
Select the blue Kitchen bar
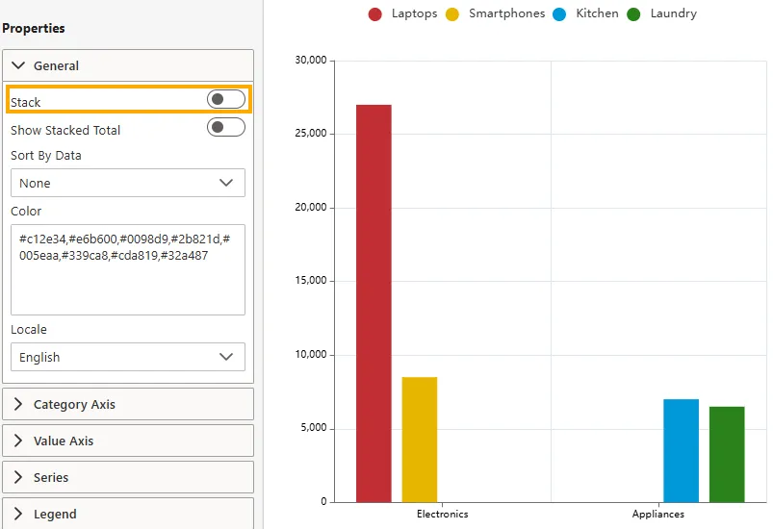[x=681, y=450]
